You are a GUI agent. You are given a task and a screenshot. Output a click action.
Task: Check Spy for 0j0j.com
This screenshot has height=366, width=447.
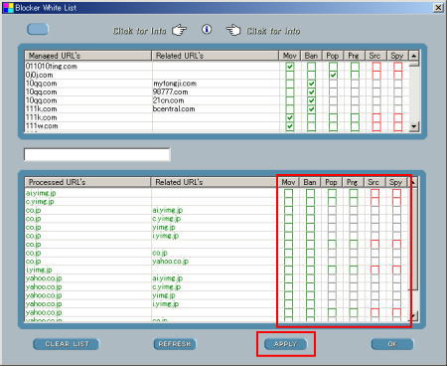point(398,75)
